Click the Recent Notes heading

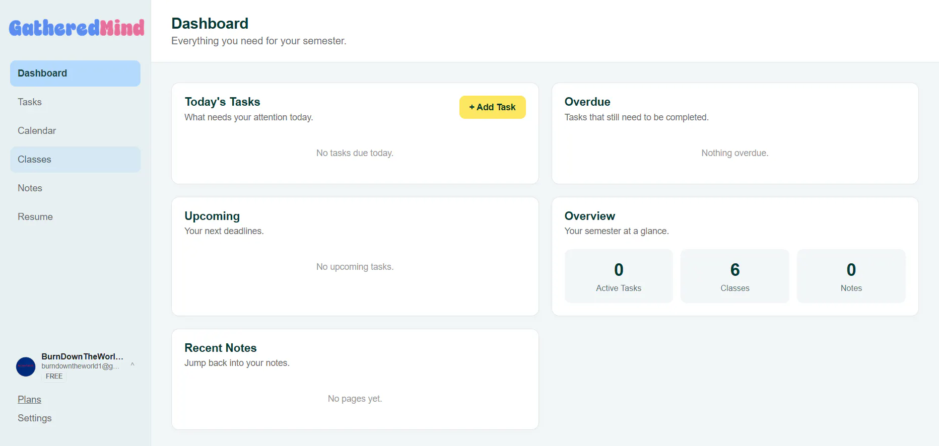[221, 348]
